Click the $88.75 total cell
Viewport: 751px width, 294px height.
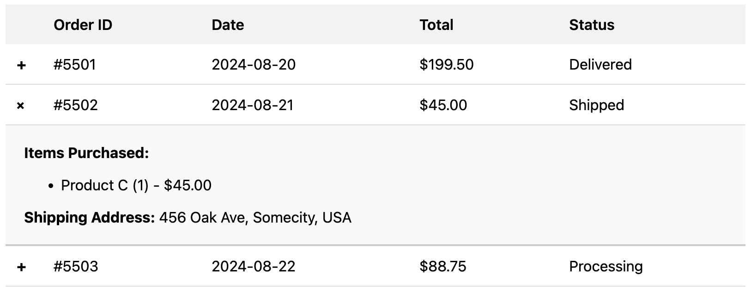(x=443, y=266)
